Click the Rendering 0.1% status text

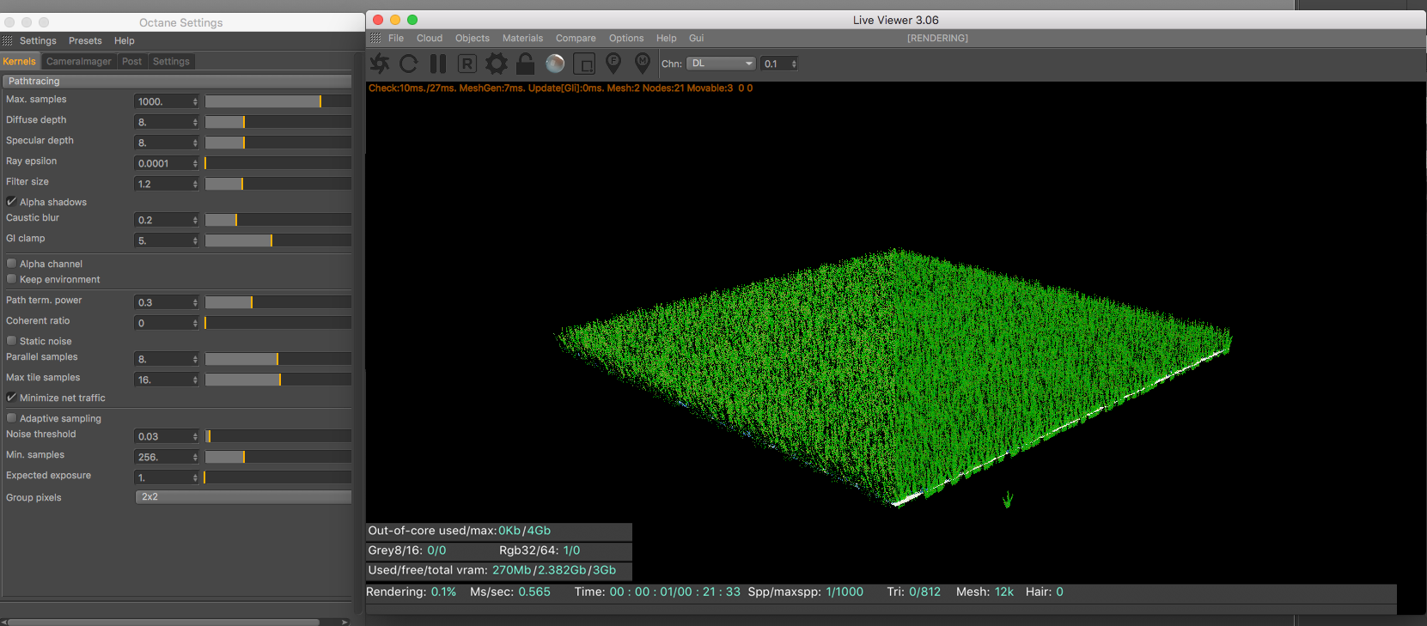(411, 592)
